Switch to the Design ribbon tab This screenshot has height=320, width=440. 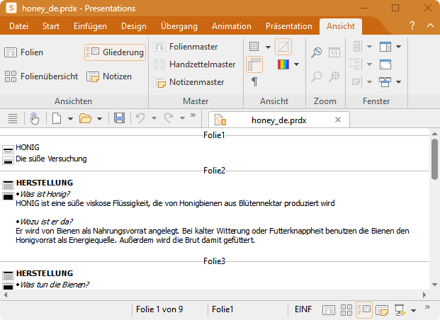(134, 26)
